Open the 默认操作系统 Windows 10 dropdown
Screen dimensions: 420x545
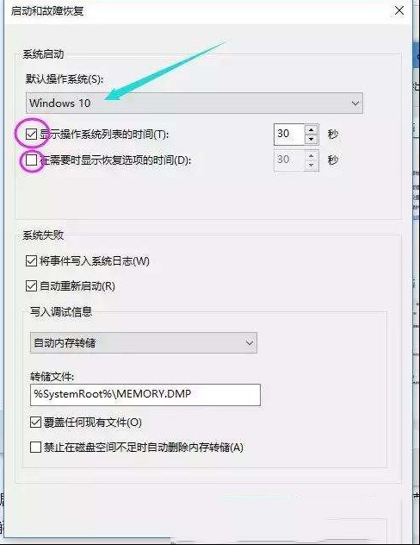point(195,103)
